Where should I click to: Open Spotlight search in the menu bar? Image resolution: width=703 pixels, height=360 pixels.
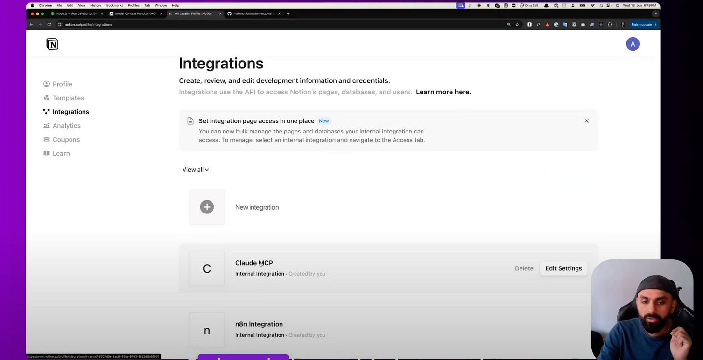pos(601,5)
